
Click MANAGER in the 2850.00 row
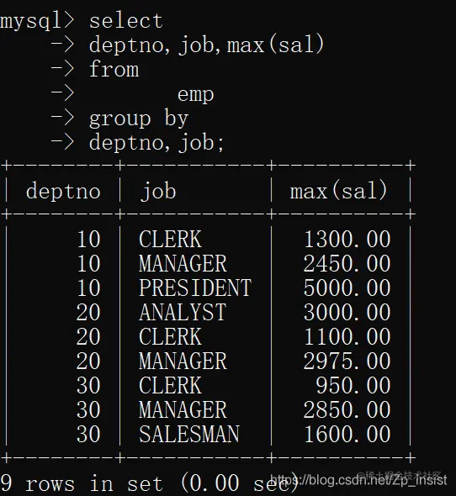coord(183,409)
